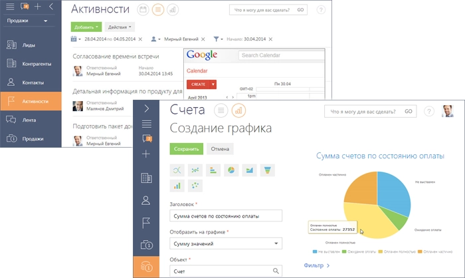Switch Активности to analytics chart view
Screen dimensions: 465x278
coord(173,10)
